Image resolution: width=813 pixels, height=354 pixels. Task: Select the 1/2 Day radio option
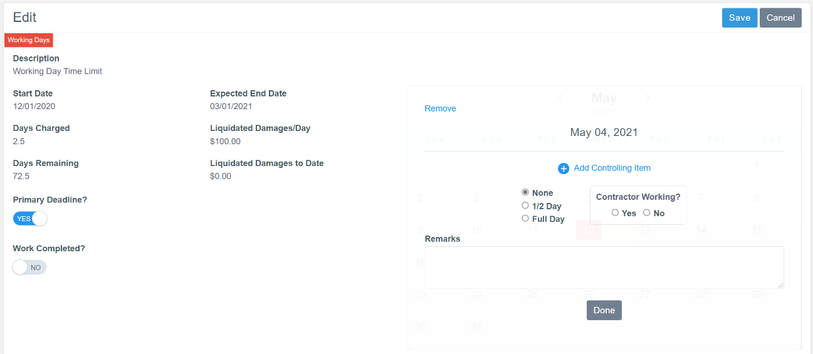525,206
